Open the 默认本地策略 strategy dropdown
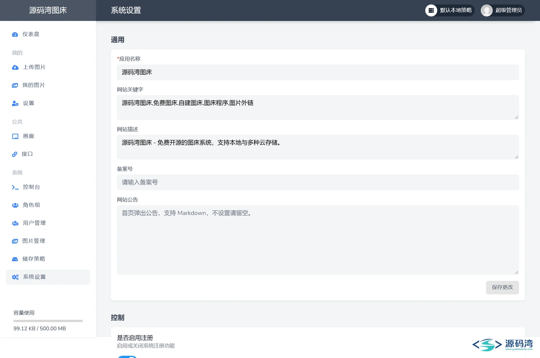 (450, 10)
